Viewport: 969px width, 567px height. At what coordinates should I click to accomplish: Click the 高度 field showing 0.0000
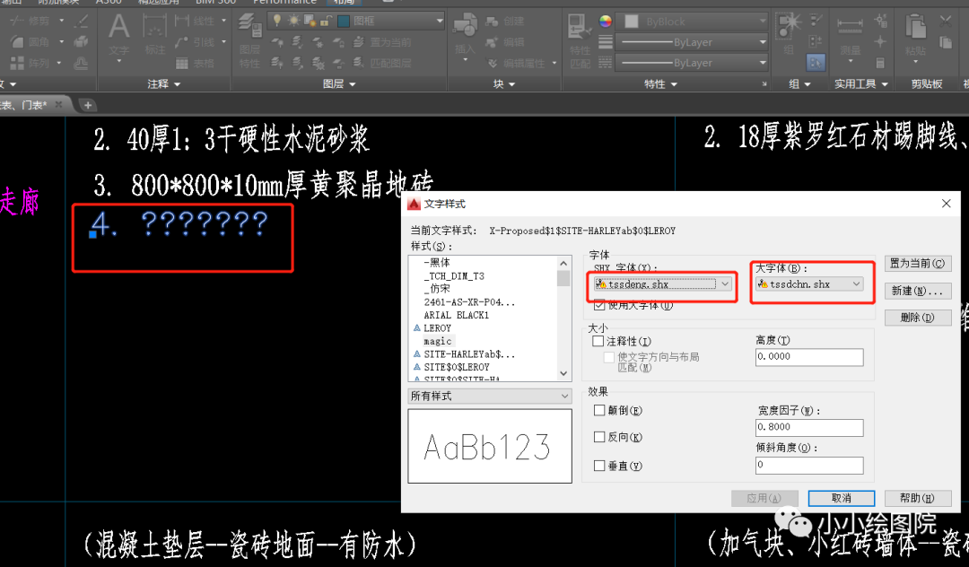(809, 357)
